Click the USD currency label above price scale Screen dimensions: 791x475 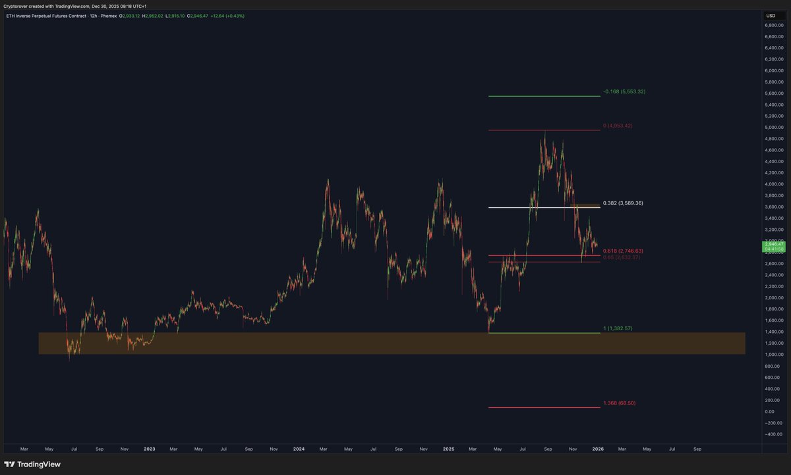(770, 14)
